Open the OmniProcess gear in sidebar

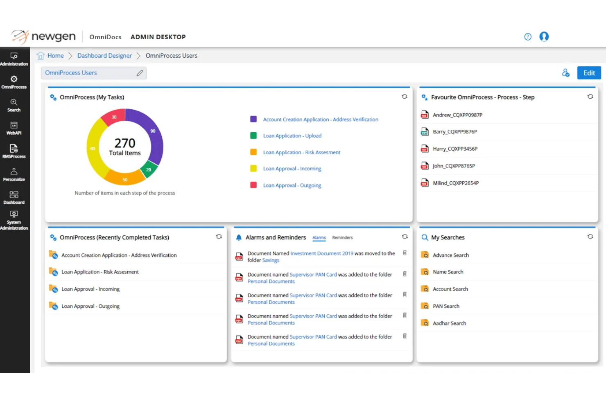pyautogui.click(x=14, y=82)
